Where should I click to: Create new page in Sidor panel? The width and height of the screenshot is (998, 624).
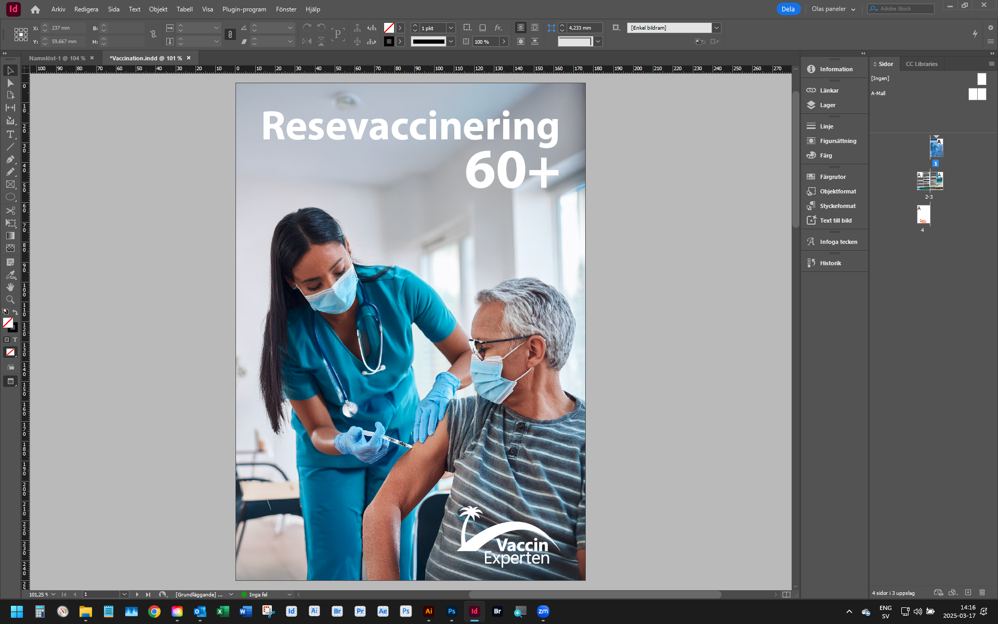click(968, 592)
